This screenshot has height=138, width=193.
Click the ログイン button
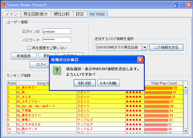pos(39,64)
